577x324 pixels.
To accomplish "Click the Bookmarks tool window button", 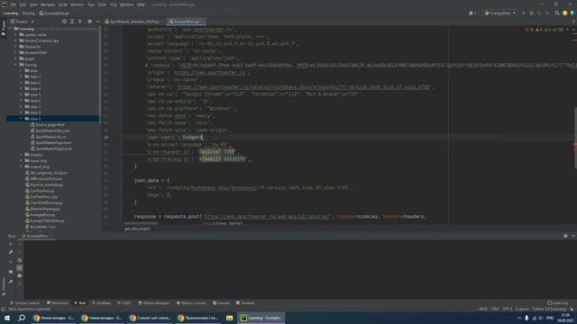I will point(58,303).
